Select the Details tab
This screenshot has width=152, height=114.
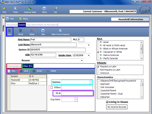[x=22, y=25]
